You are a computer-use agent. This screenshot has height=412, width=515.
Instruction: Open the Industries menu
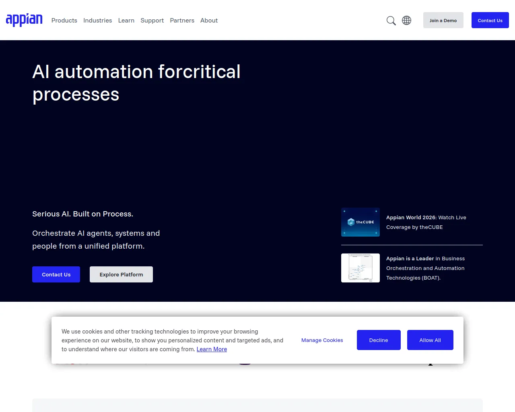pyautogui.click(x=97, y=21)
